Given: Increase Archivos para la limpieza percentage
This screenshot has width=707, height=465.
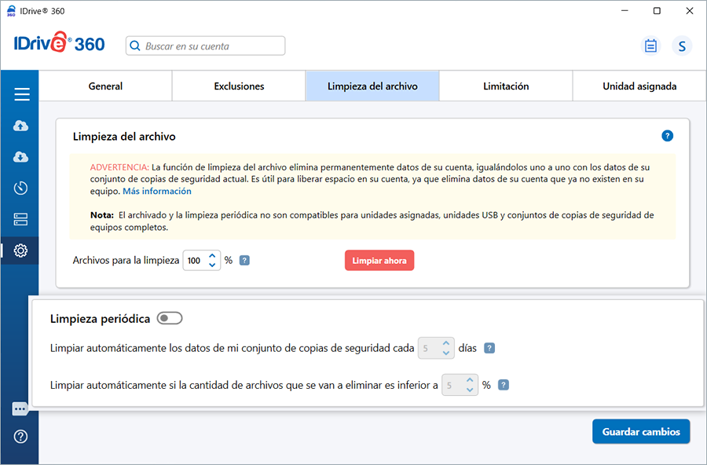Looking at the screenshot, I should point(212,256).
